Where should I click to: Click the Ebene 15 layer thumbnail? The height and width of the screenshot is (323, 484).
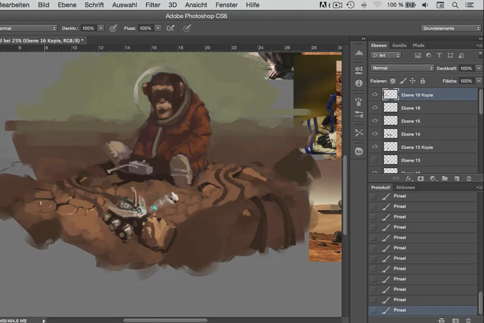tap(390, 121)
